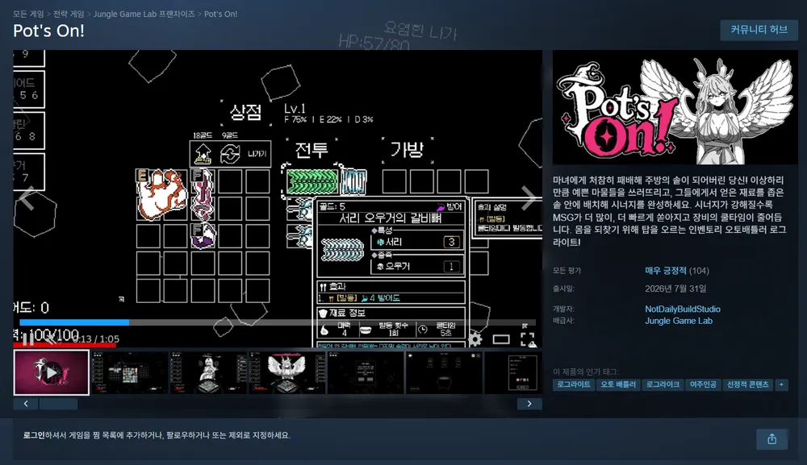Select the 로그라이크 tag
The width and height of the screenshot is (807, 465).
(x=663, y=384)
